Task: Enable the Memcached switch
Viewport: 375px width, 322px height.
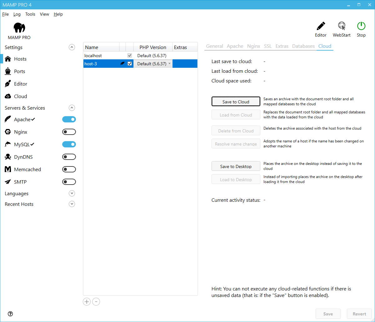Action: point(69,169)
